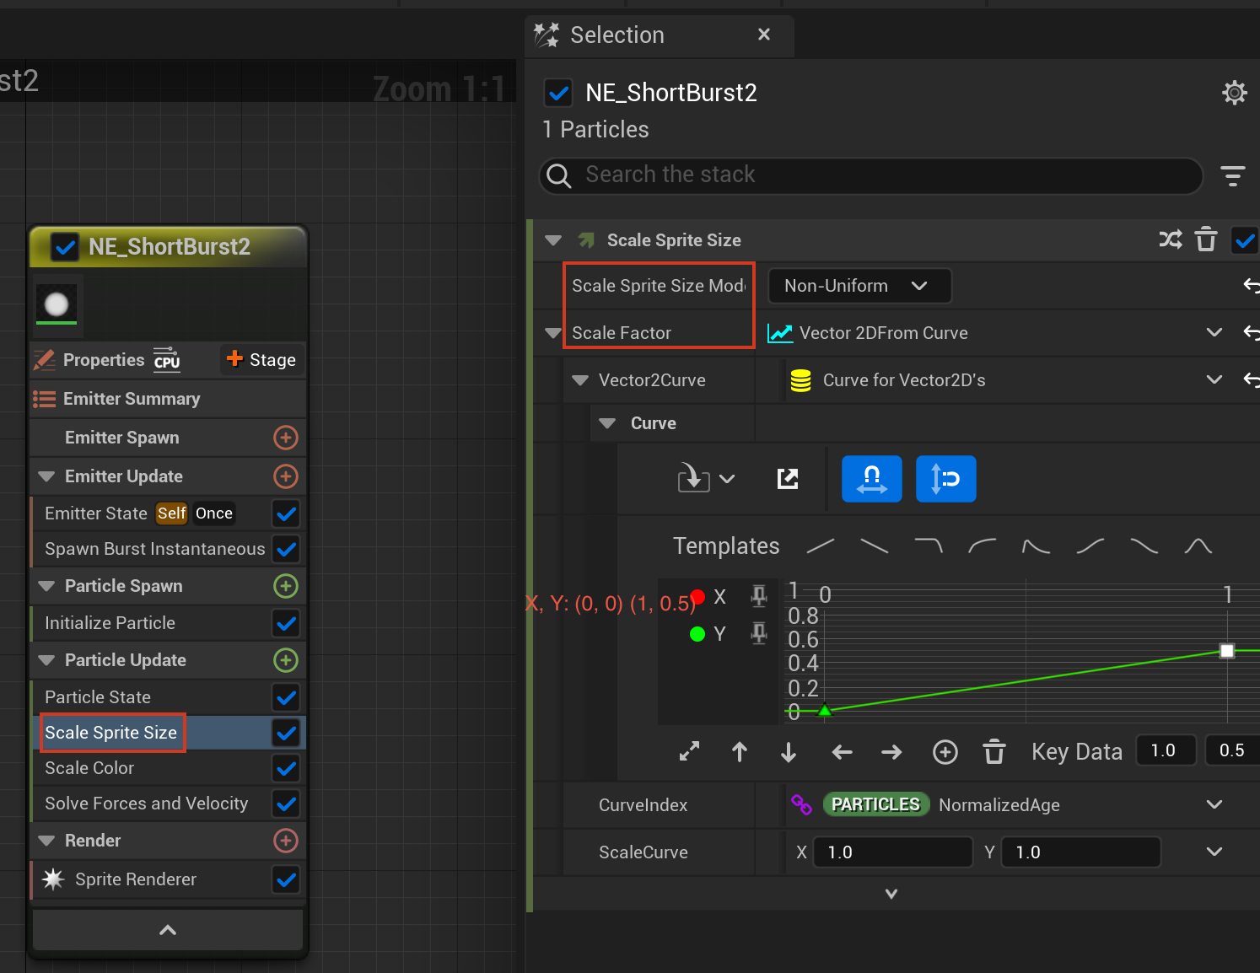Screen dimensions: 1260x973
Task: Open the stack search filter options icon
Action: (1232, 175)
